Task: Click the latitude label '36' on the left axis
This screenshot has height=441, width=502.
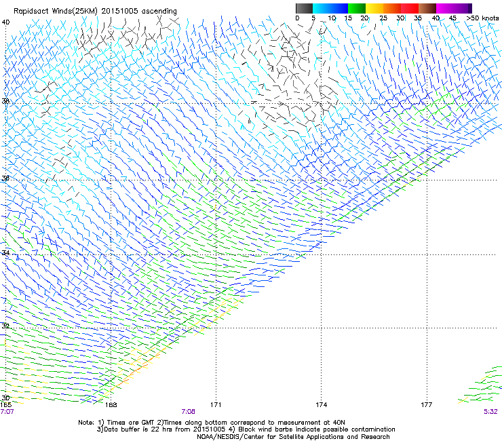Action: coord(5,178)
